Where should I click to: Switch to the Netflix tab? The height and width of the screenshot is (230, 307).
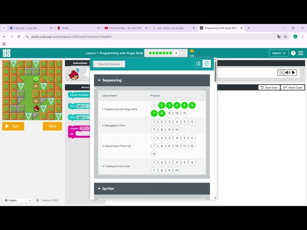coord(77,28)
